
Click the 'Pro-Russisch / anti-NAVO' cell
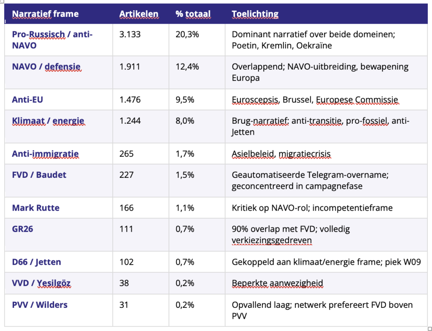52,40
